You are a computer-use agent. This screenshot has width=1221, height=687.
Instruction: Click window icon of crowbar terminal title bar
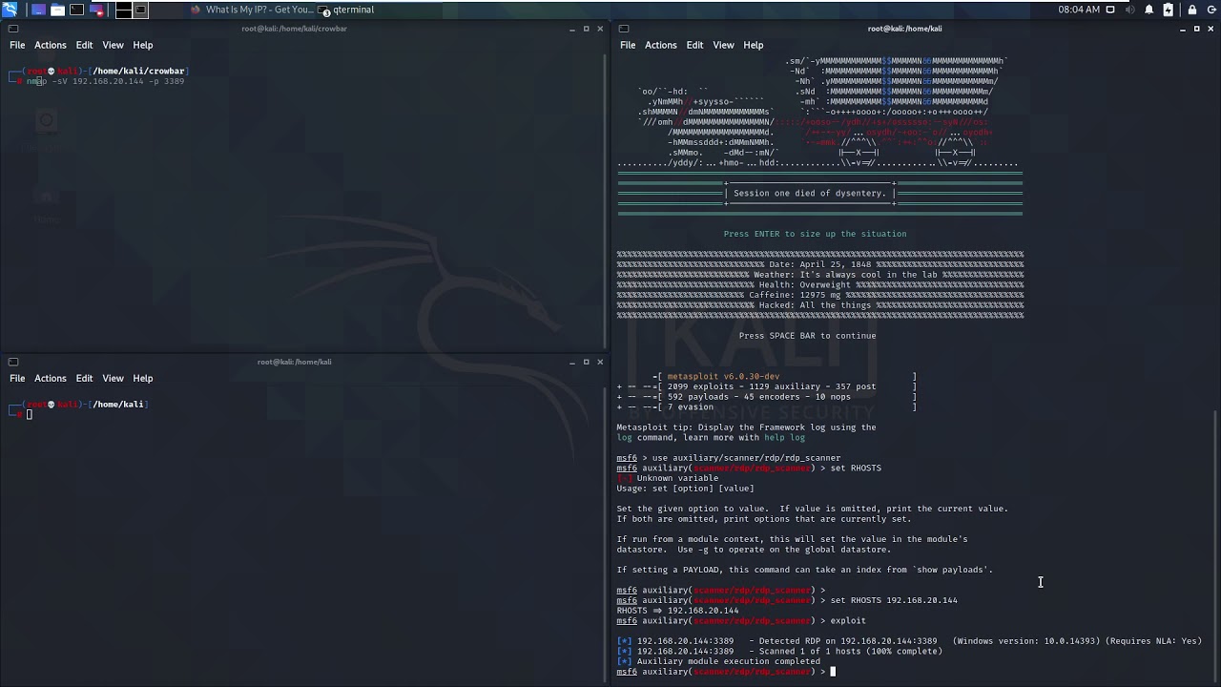(13, 29)
